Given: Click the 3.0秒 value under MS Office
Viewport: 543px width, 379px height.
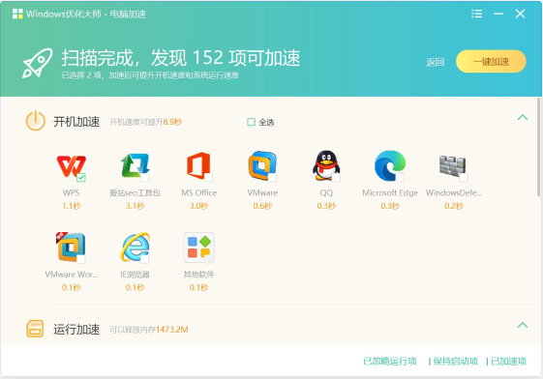Looking at the screenshot, I should tap(198, 206).
